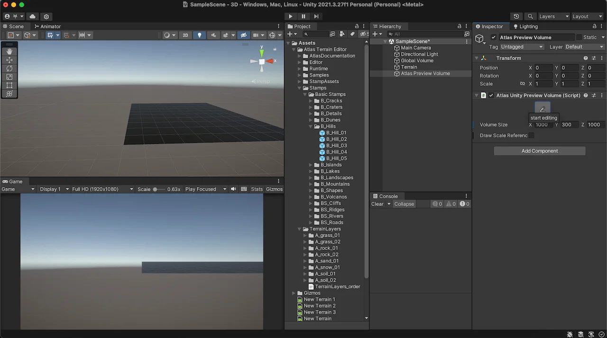Open Gizmos in Game view
This screenshot has width=607, height=338.
pos(274,189)
